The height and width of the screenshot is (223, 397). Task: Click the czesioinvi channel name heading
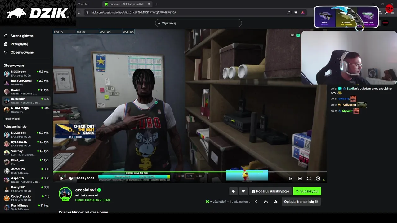click(x=85, y=190)
